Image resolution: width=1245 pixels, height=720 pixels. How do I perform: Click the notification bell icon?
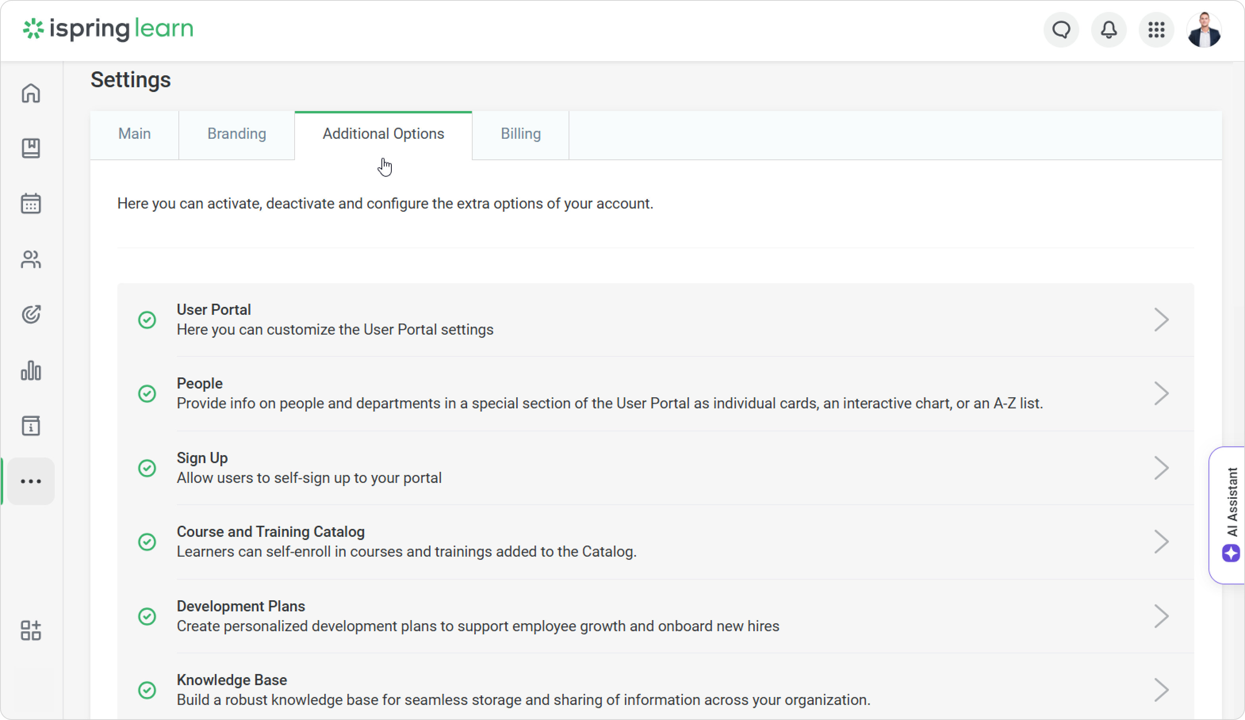(1109, 30)
